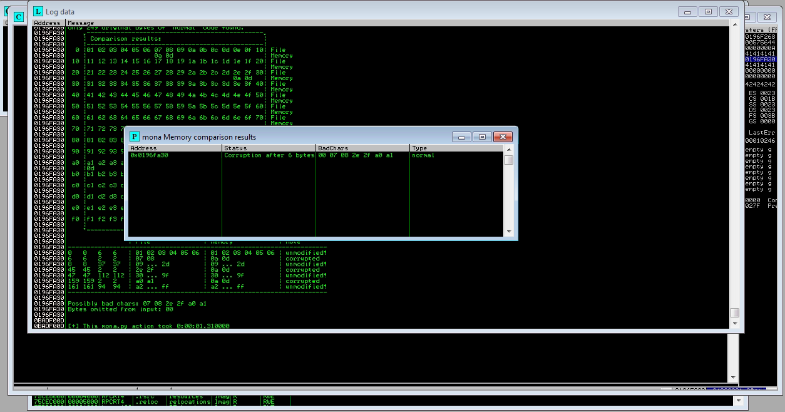The width and height of the screenshot is (785, 412).
Task: Click Address column header in Log data
Action: [x=49, y=23]
